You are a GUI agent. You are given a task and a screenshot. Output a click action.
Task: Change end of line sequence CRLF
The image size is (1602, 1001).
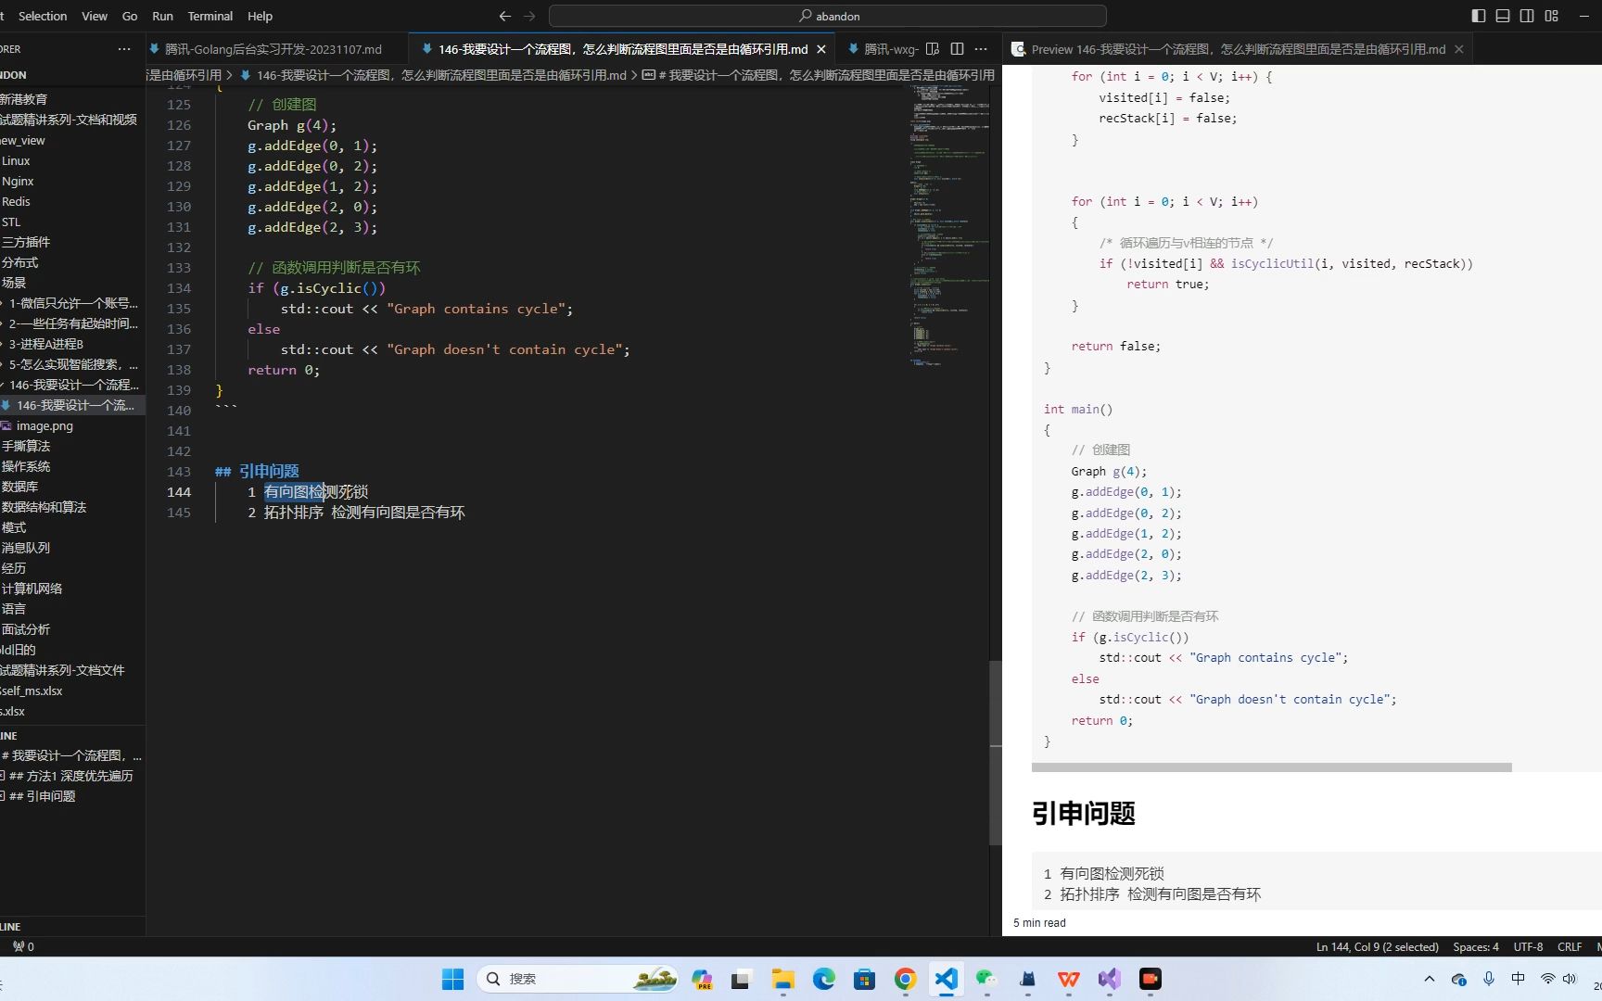[x=1570, y=946]
